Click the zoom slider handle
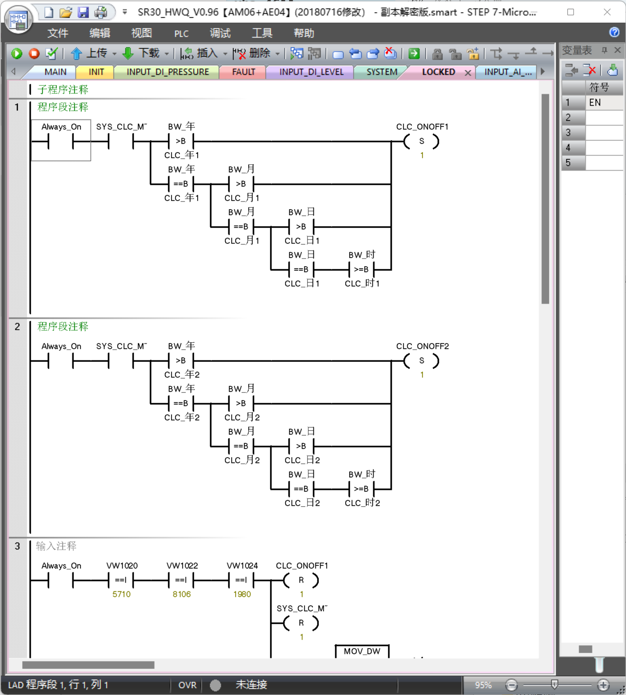Viewport: 626px width, 695px height. coord(555,684)
